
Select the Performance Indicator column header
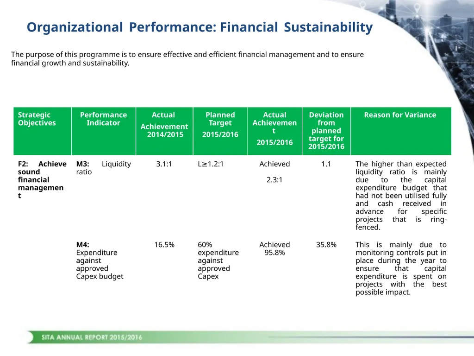click(104, 131)
